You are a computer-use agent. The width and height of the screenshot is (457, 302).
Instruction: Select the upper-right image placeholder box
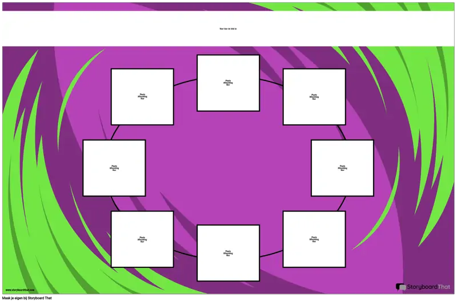pos(314,97)
